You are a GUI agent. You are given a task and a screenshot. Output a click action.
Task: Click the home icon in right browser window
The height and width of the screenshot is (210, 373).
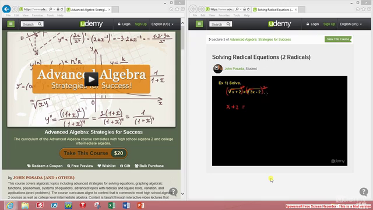358,9
